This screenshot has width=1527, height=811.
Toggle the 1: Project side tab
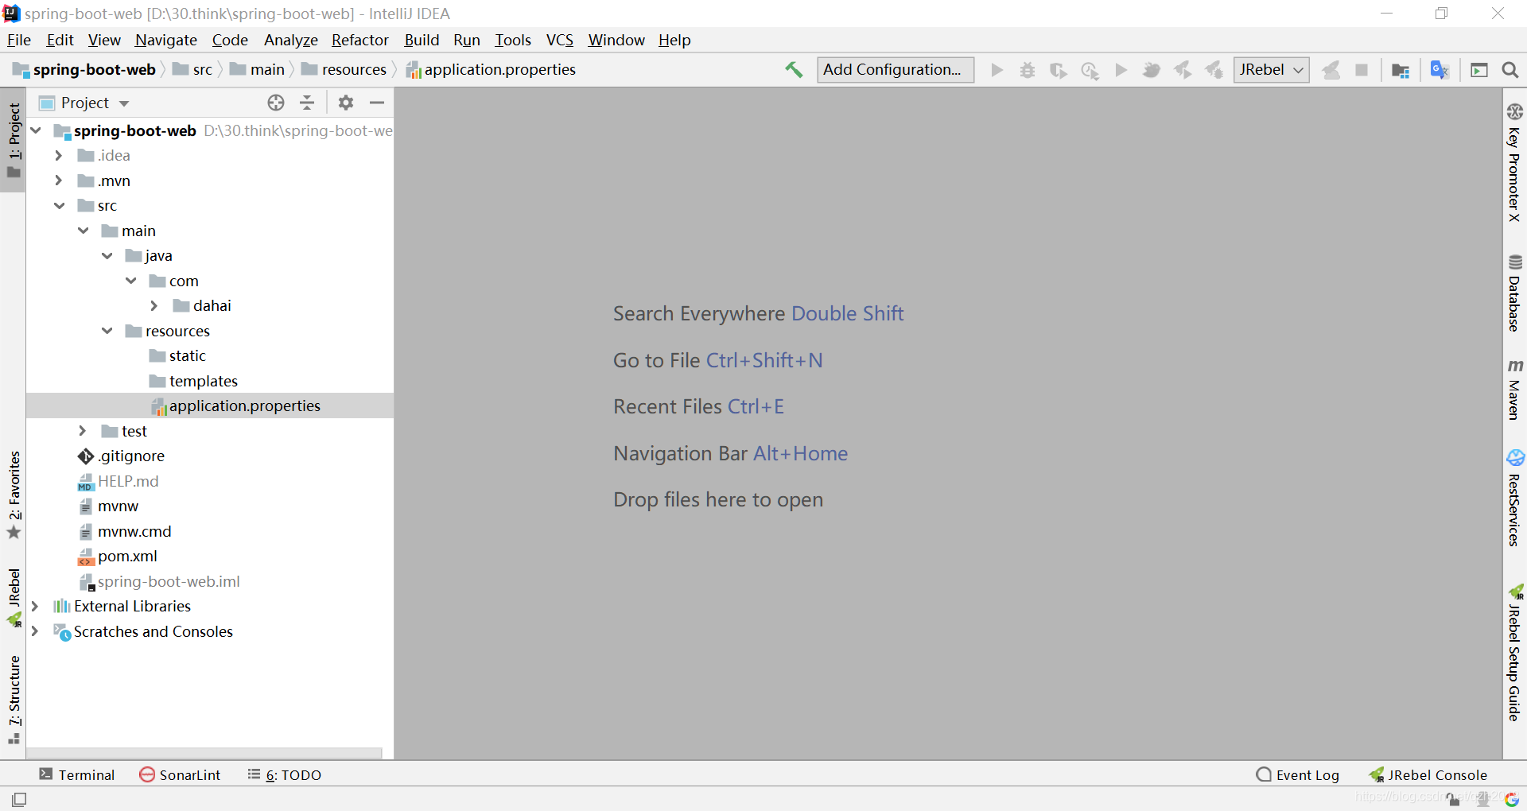click(14, 139)
